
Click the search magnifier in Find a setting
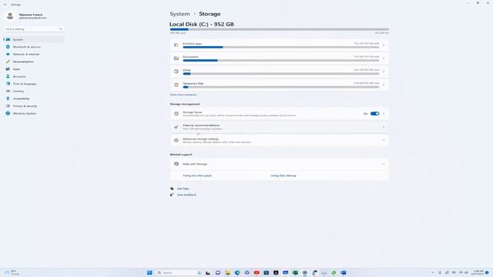pos(61,29)
